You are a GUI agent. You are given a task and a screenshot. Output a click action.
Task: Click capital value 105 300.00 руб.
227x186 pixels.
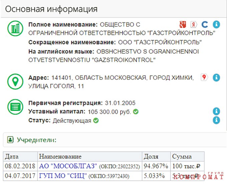[x=109, y=112]
